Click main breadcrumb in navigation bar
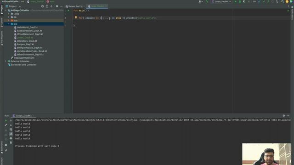294x165 pixels. [x=51, y=1]
